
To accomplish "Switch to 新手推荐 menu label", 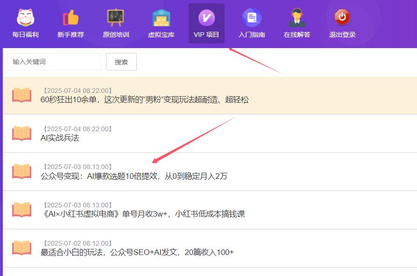I will [x=71, y=35].
